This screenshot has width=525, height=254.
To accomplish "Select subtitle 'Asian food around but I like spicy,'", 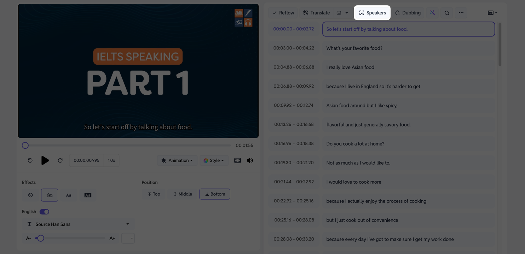I will pos(409,105).
